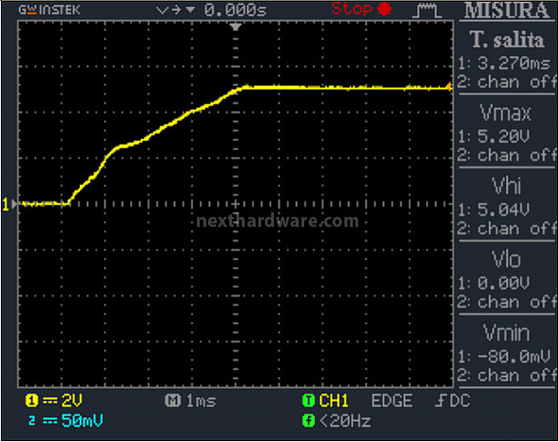Screen dimensions: 558x442
Task: Click the channel 1 2V scale readout
Action: point(71,401)
